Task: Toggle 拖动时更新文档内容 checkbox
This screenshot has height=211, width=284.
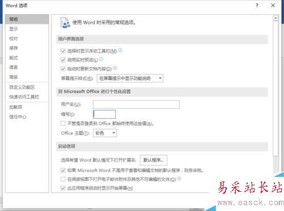Action: [63, 69]
